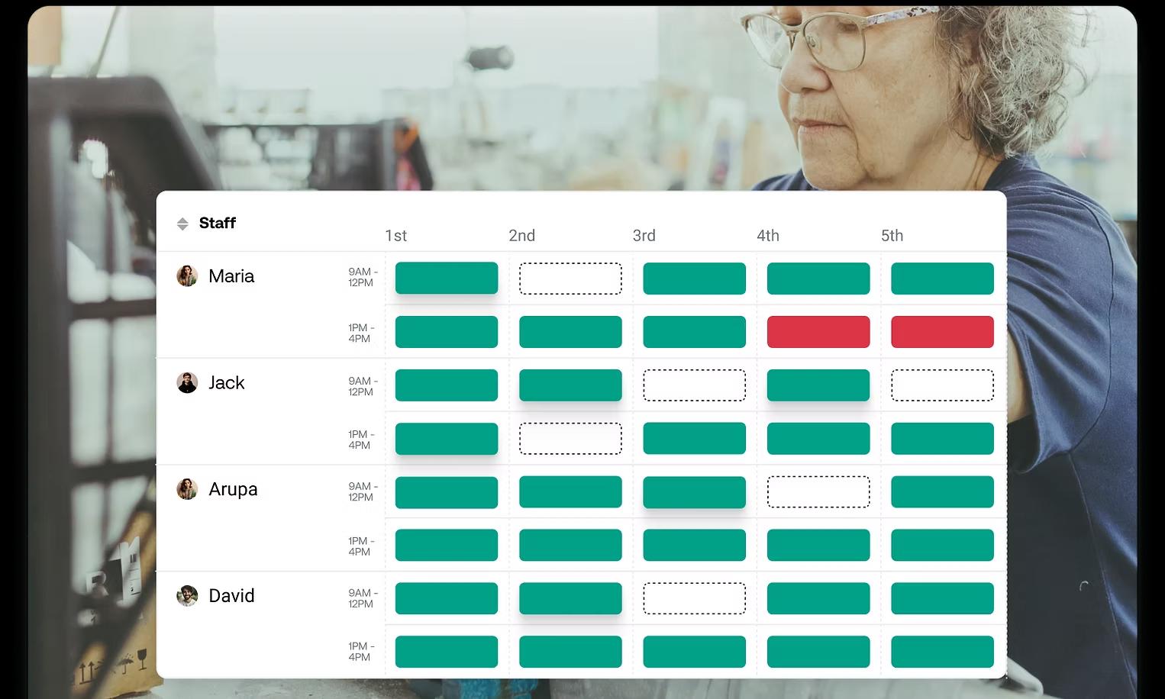Select Arupa's green 1PM shift on 1st
Viewport: 1165px width, 699px height.
[x=446, y=545]
